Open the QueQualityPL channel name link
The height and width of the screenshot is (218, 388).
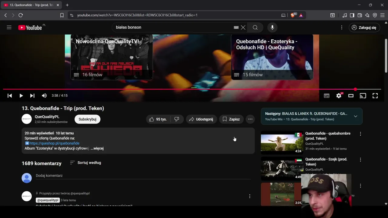[47, 117]
